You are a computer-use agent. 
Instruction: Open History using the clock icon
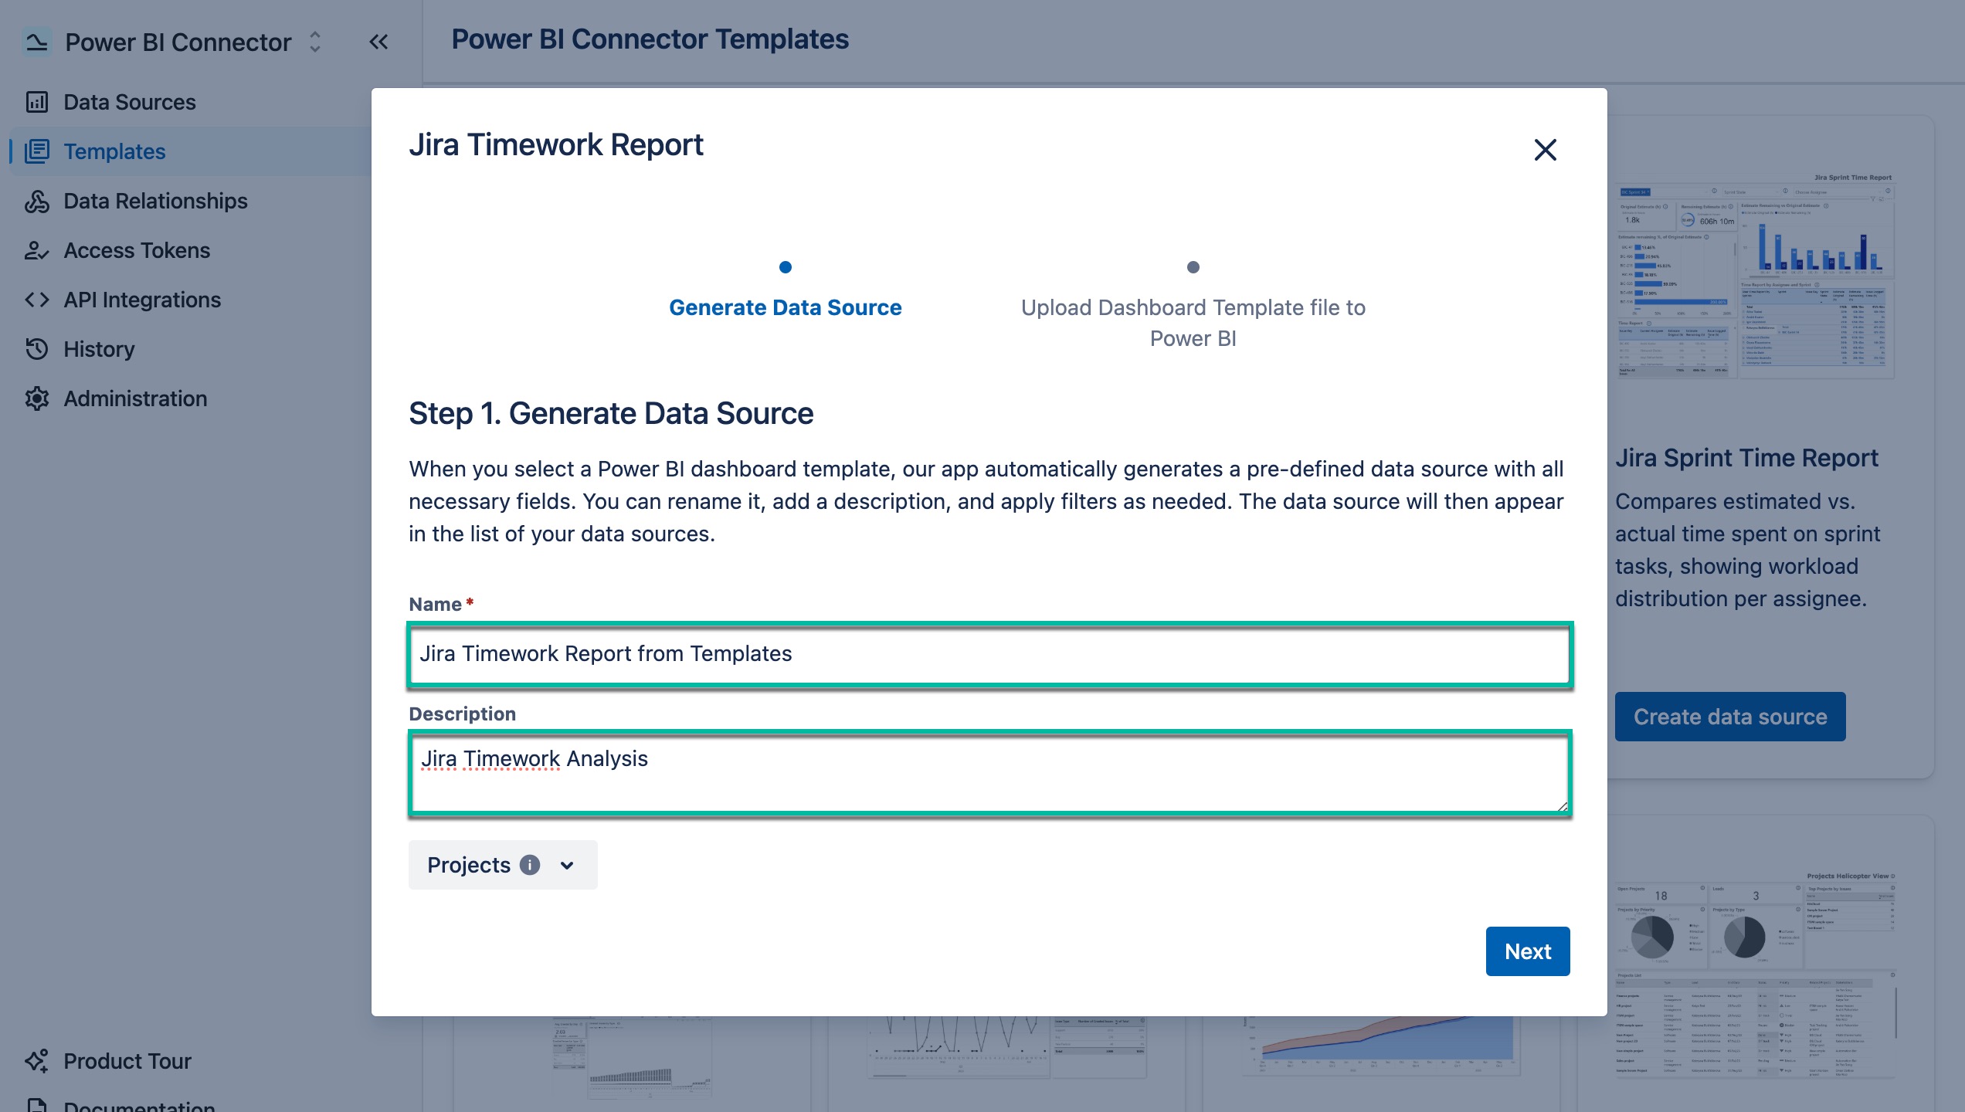[37, 349]
